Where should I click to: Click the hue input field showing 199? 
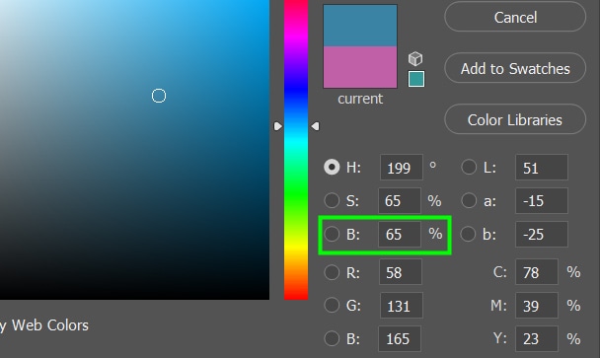[402, 168]
